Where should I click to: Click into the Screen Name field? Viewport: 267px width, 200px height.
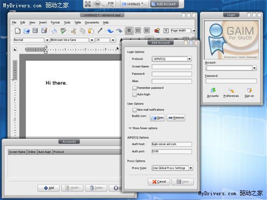pos(172,67)
